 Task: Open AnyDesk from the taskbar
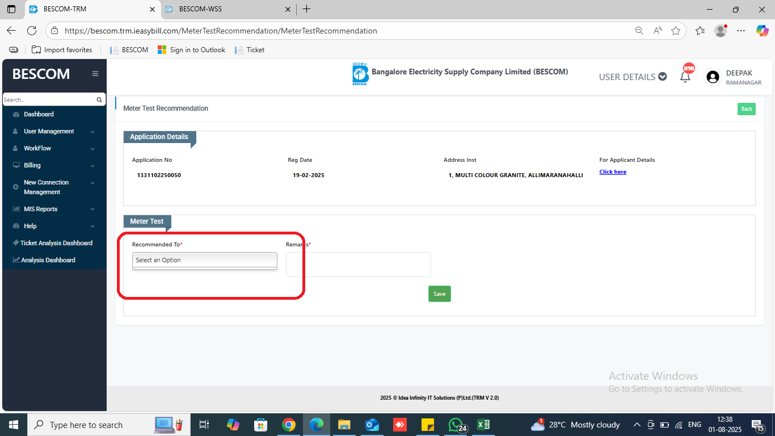(x=400, y=425)
